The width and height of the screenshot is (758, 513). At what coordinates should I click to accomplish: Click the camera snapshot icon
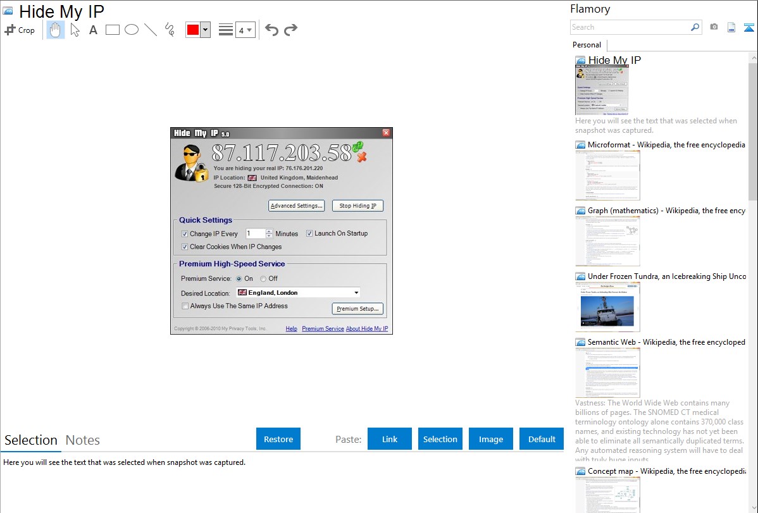714,27
